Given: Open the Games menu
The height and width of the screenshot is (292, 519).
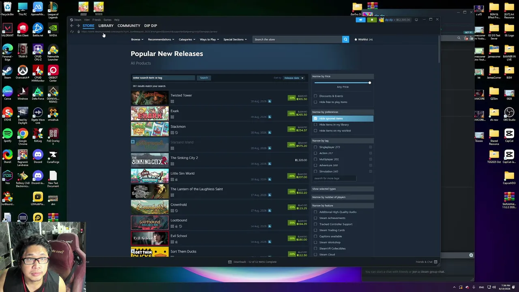Looking at the screenshot, I should point(107,19).
